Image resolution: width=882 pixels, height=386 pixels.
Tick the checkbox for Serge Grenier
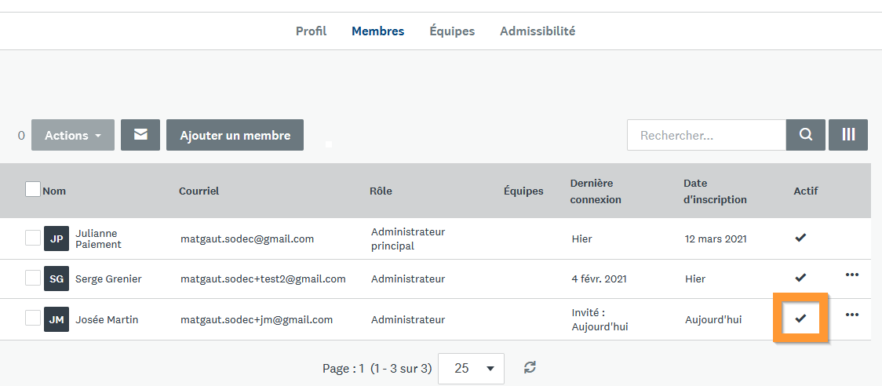[x=33, y=278]
